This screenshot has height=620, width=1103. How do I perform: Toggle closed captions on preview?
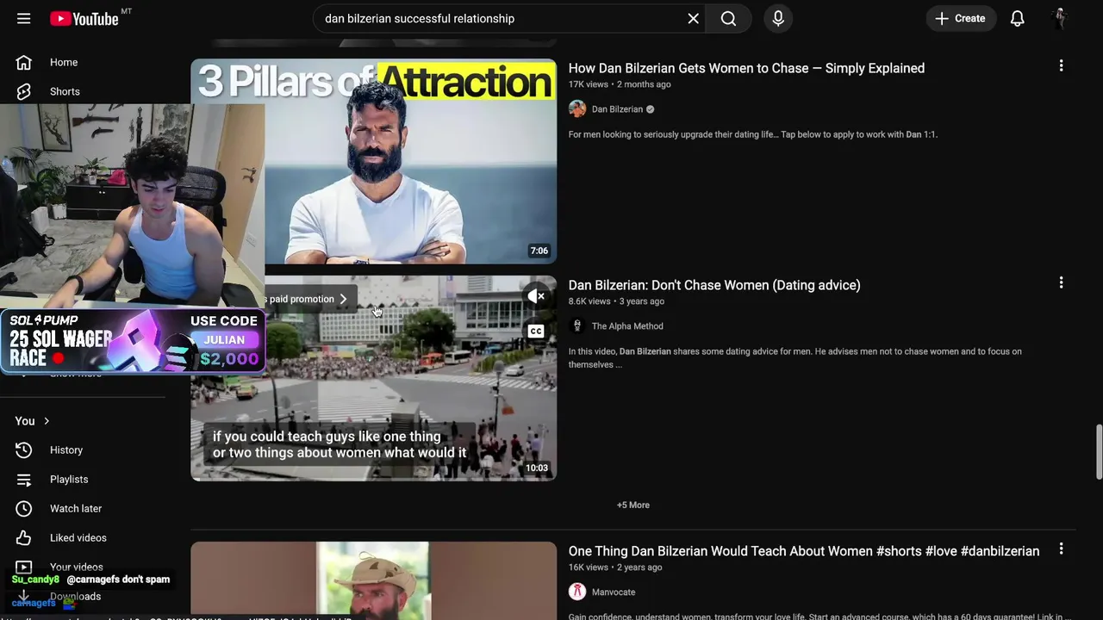[x=536, y=331]
